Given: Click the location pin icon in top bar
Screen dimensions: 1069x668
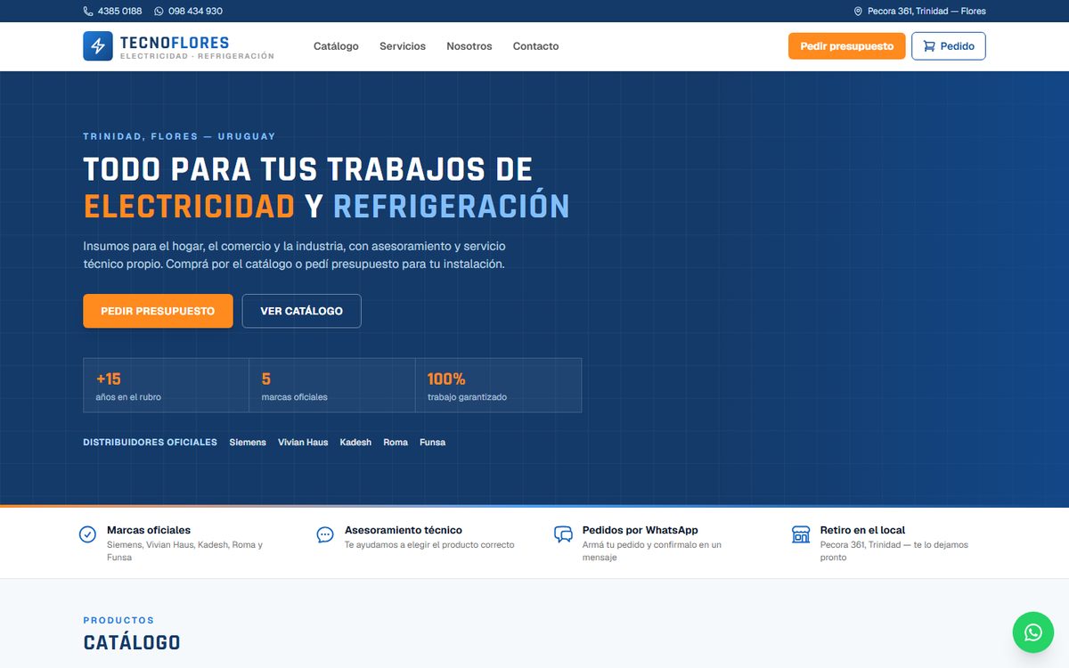Looking at the screenshot, I should (x=858, y=12).
